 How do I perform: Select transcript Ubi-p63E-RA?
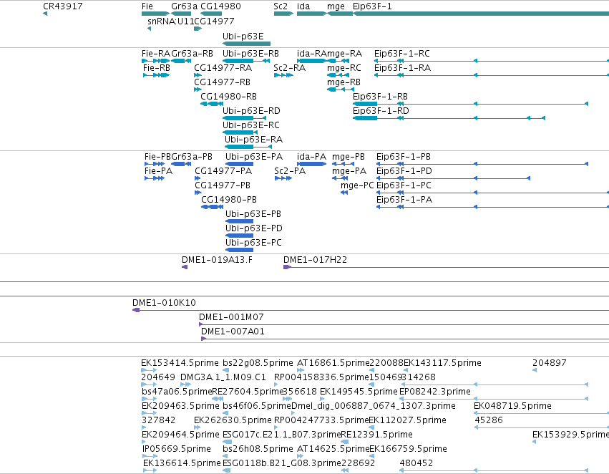253,140
